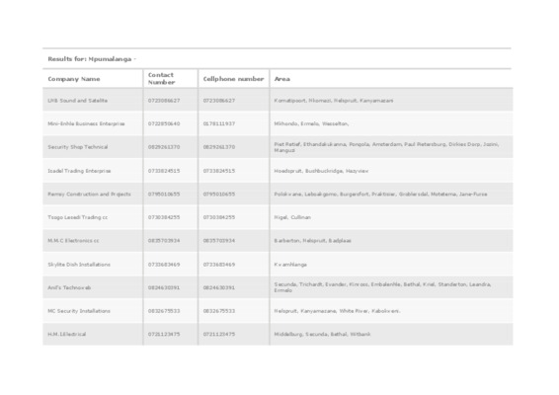Click the Mini-Enhle Business Enterprise row name
This screenshot has height=395, width=559.
pyautogui.click(x=86, y=123)
